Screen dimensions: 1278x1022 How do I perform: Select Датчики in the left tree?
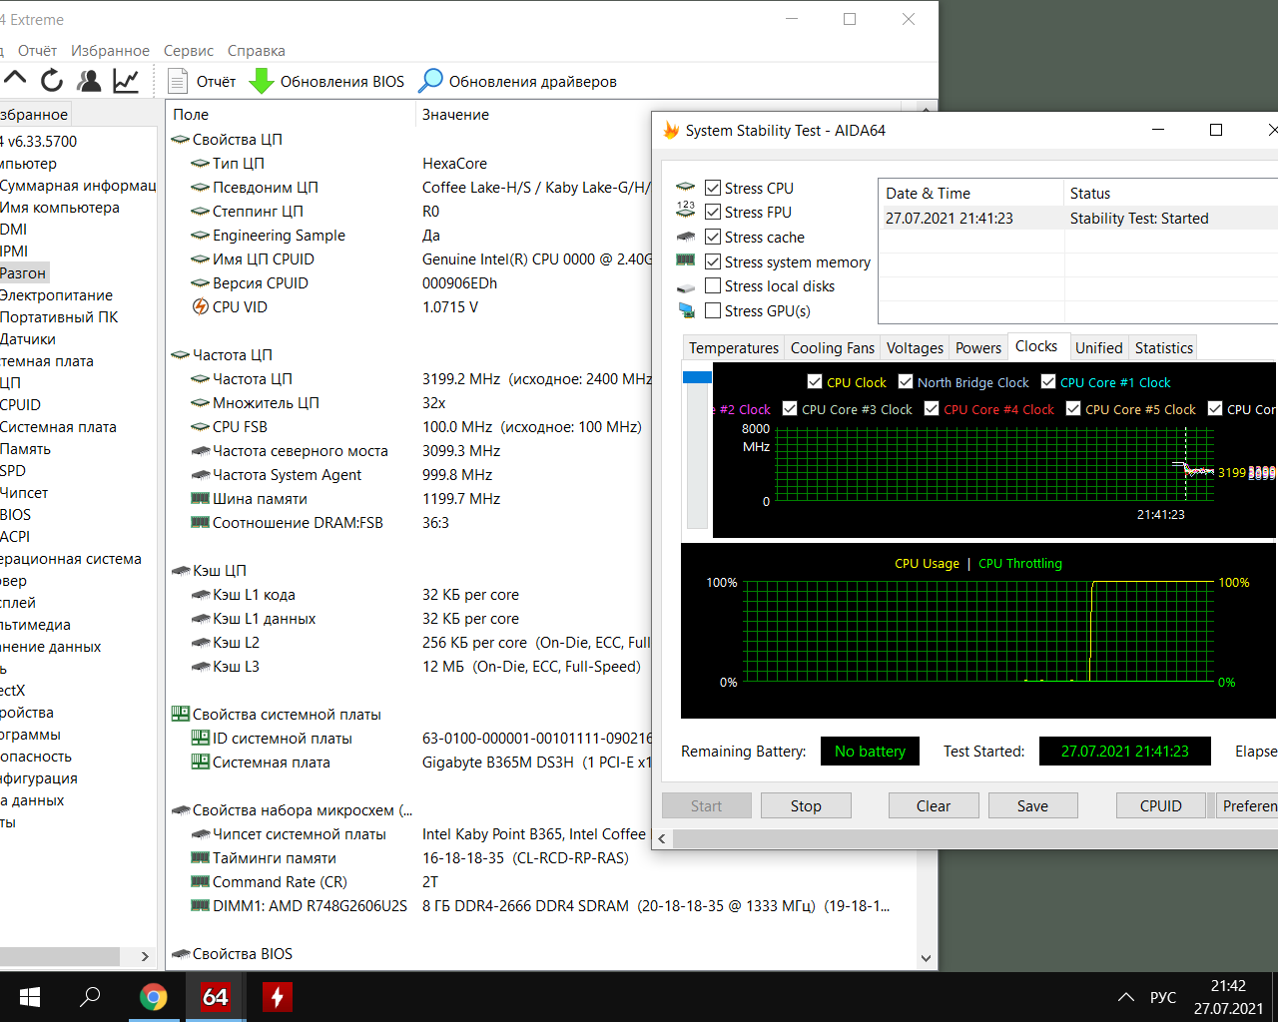28,339
